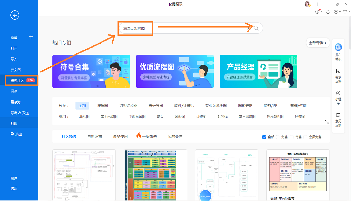Click the flame icon of 一周热榜

pyautogui.click(x=139, y=135)
